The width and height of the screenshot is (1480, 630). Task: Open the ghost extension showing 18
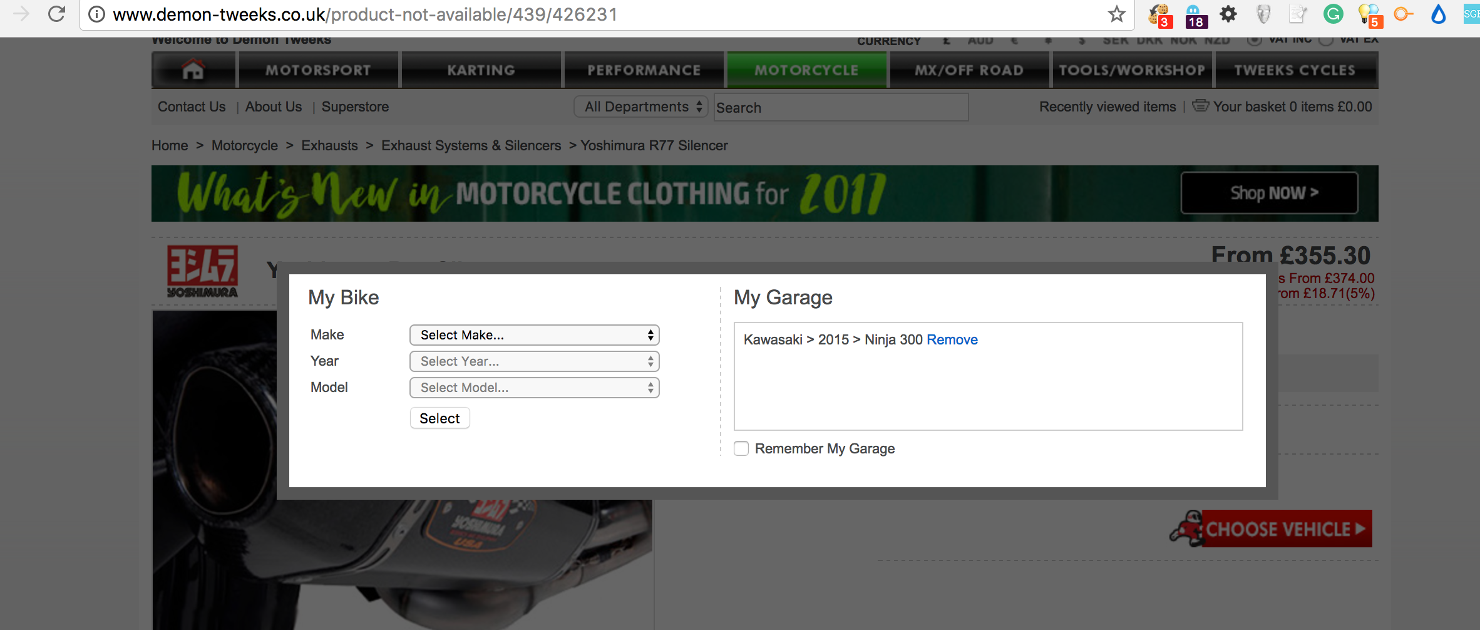pyautogui.click(x=1195, y=15)
